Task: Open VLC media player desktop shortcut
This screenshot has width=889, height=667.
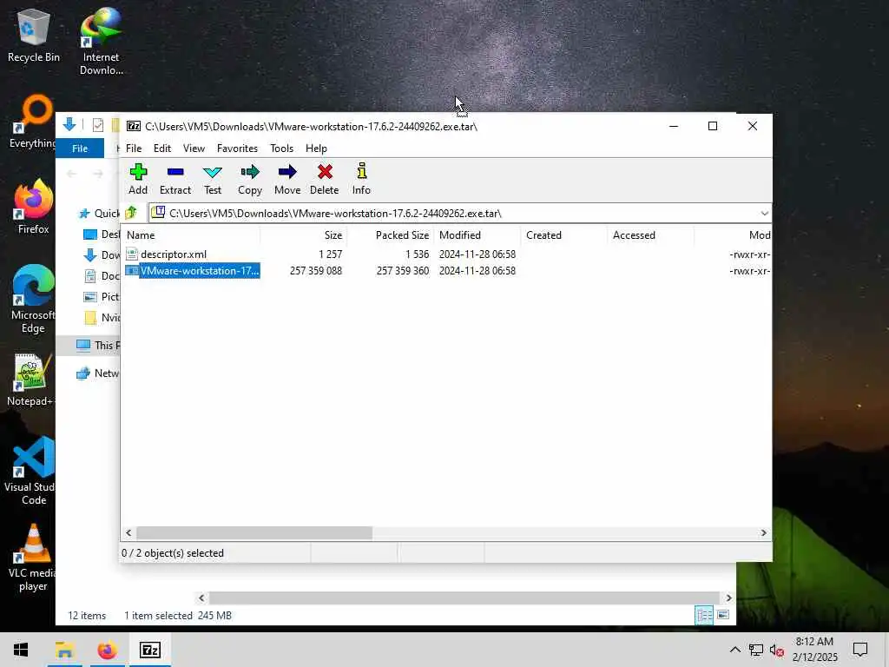Action: pos(32,558)
